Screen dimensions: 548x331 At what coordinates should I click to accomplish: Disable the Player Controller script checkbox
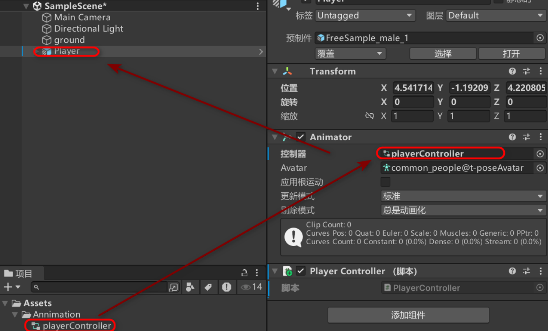pos(301,271)
